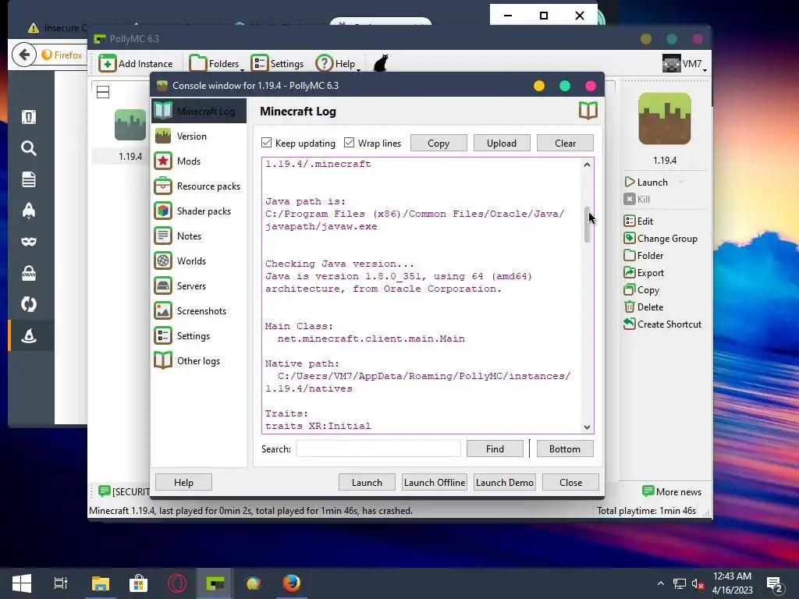Click the search magnifier in browser sidebar
This screenshot has width=799, height=599.
point(29,148)
